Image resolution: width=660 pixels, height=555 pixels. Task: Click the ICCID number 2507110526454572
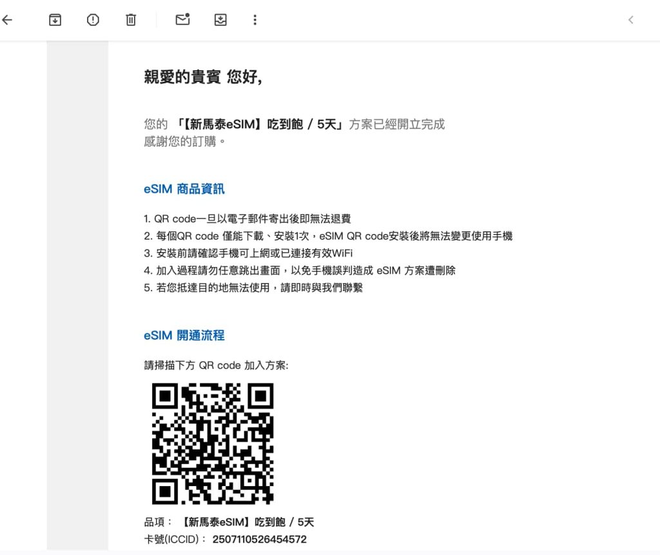pyautogui.click(x=259, y=540)
